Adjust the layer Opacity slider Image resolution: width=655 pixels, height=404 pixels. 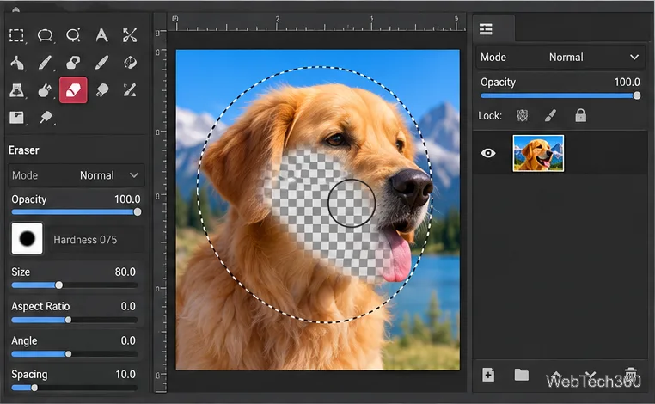click(560, 95)
